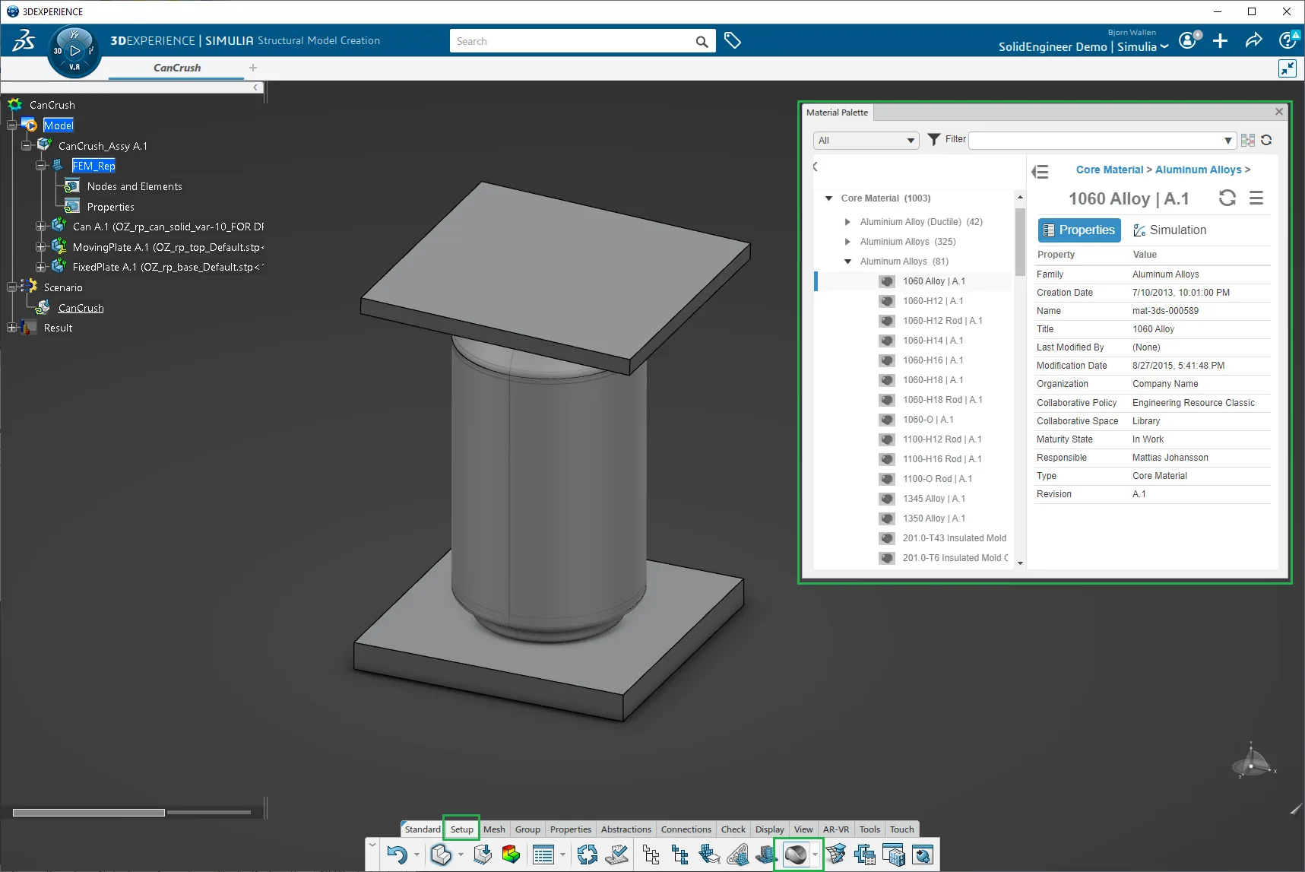
Task: Open the SolidEngineer Demo | Simulia dropdown
Action: coord(1084,46)
